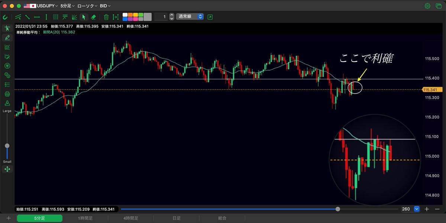Open the BID price type dropdown
Viewport: 446px width, 223px height.
tap(105, 6)
